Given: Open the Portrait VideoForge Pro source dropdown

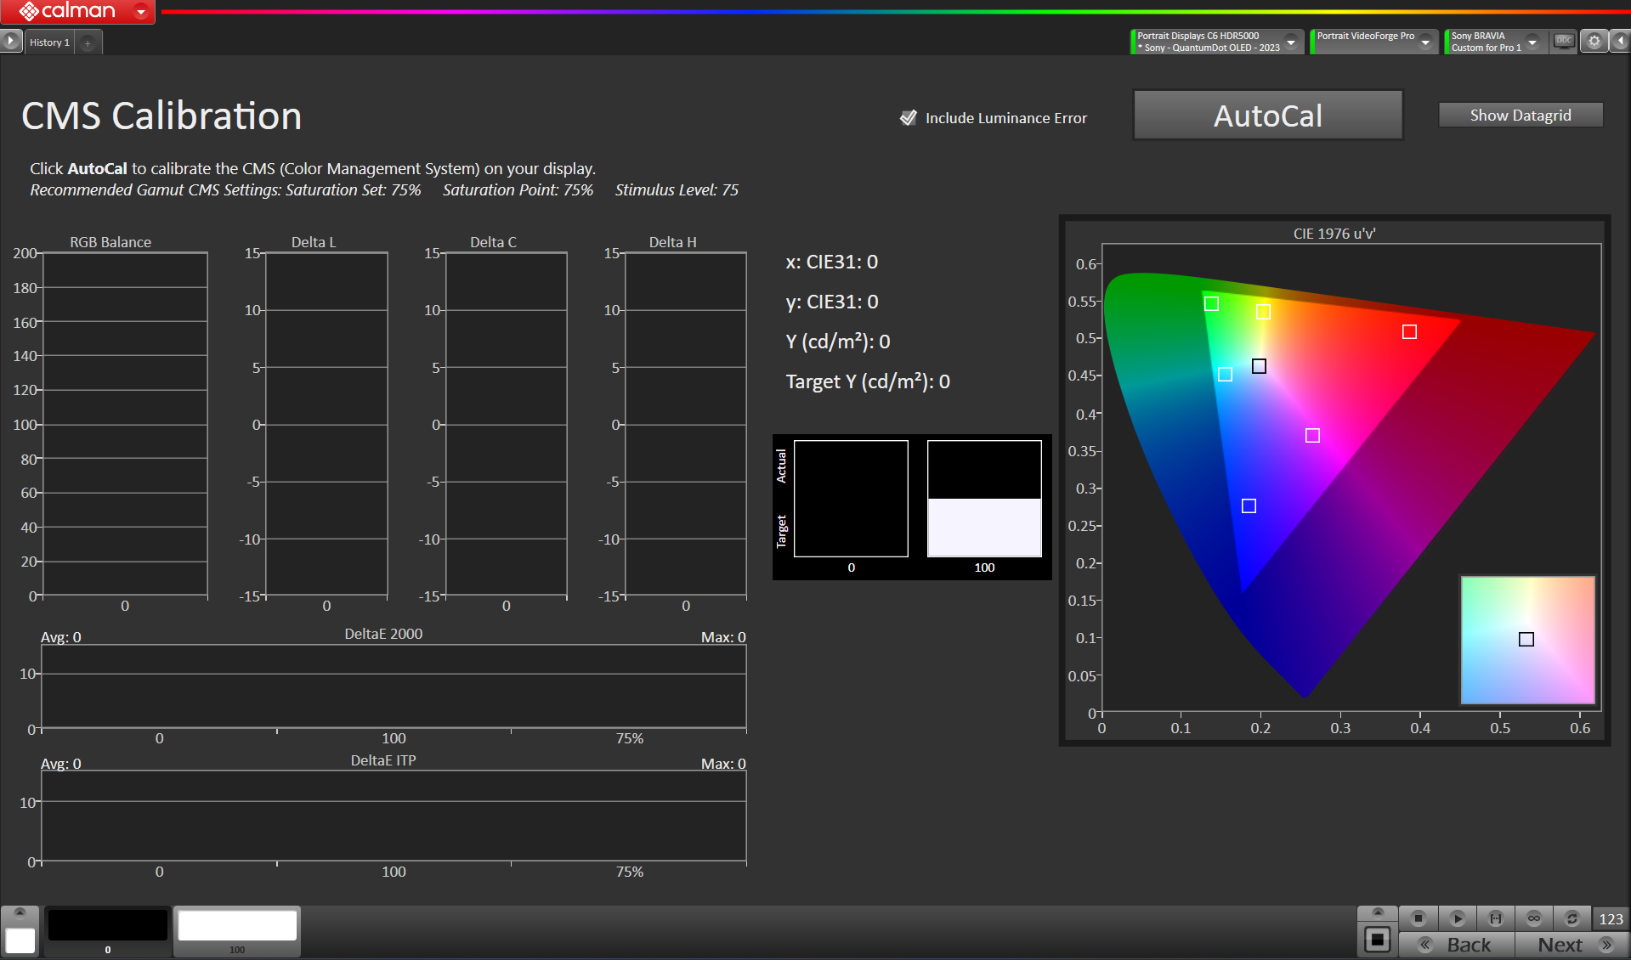Looking at the screenshot, I should [x=1425, y=42].
